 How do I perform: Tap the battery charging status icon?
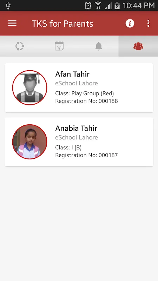[x=117, y=6]
